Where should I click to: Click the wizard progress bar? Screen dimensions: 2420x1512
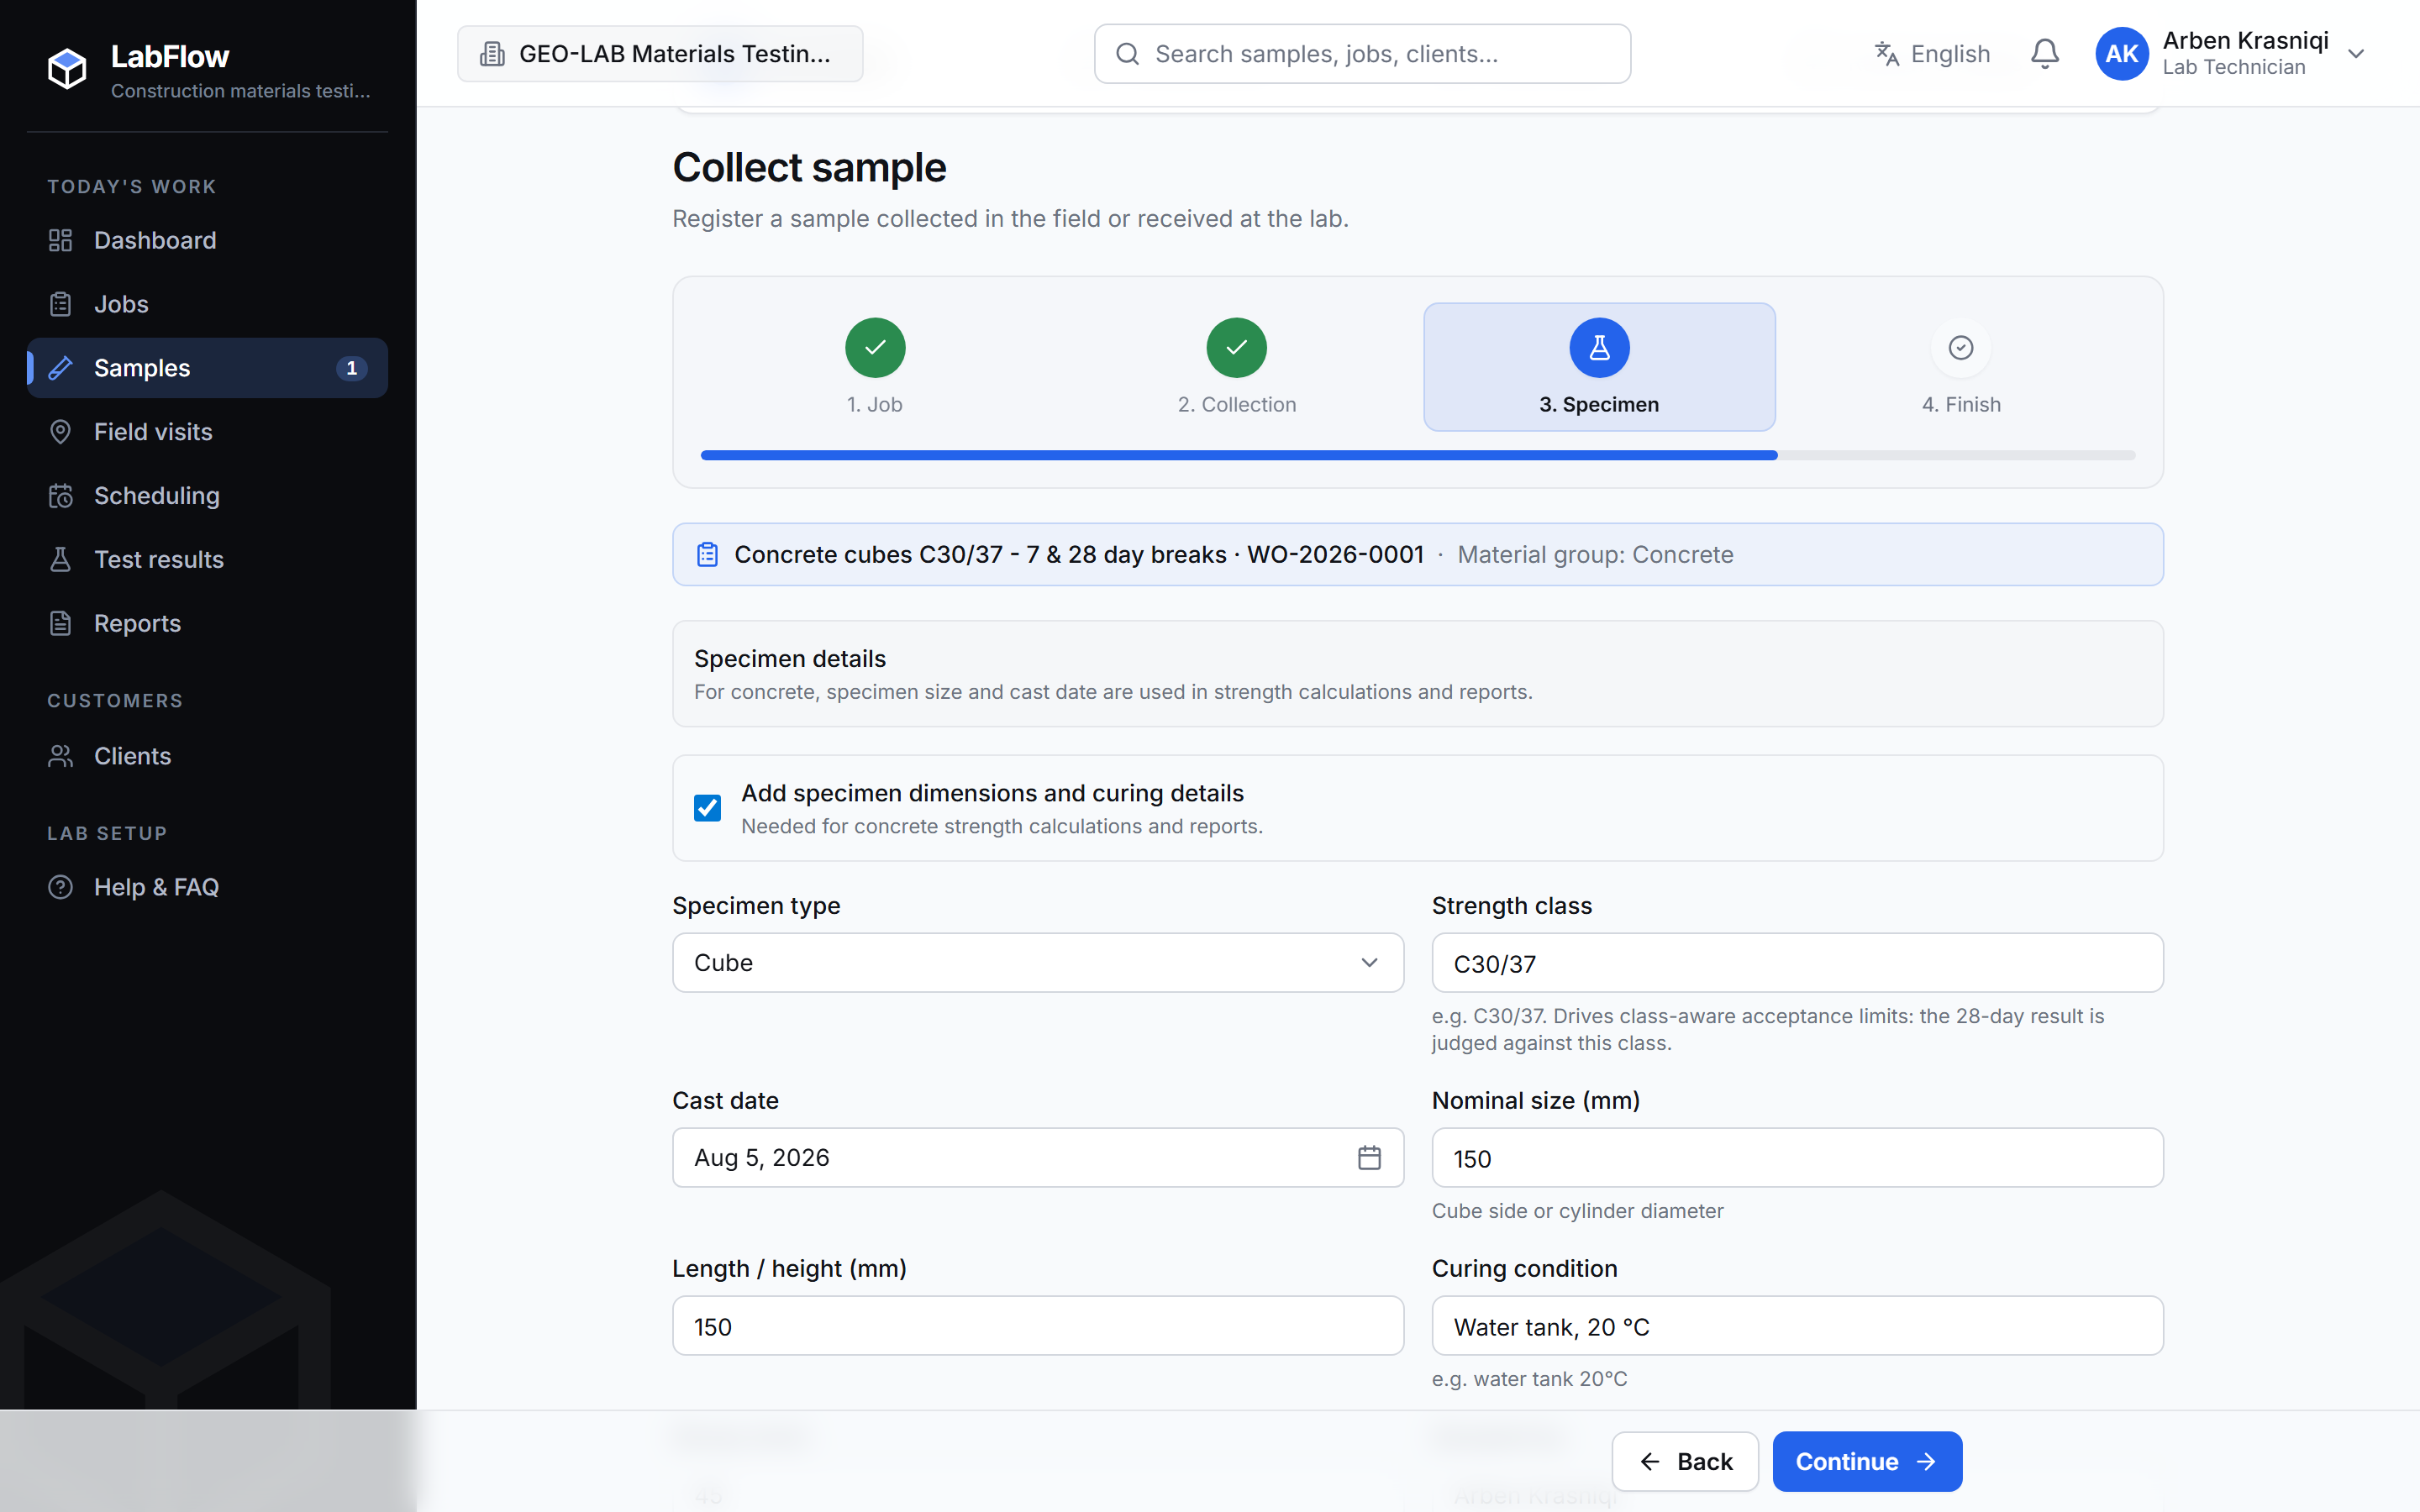(1418, 455)
